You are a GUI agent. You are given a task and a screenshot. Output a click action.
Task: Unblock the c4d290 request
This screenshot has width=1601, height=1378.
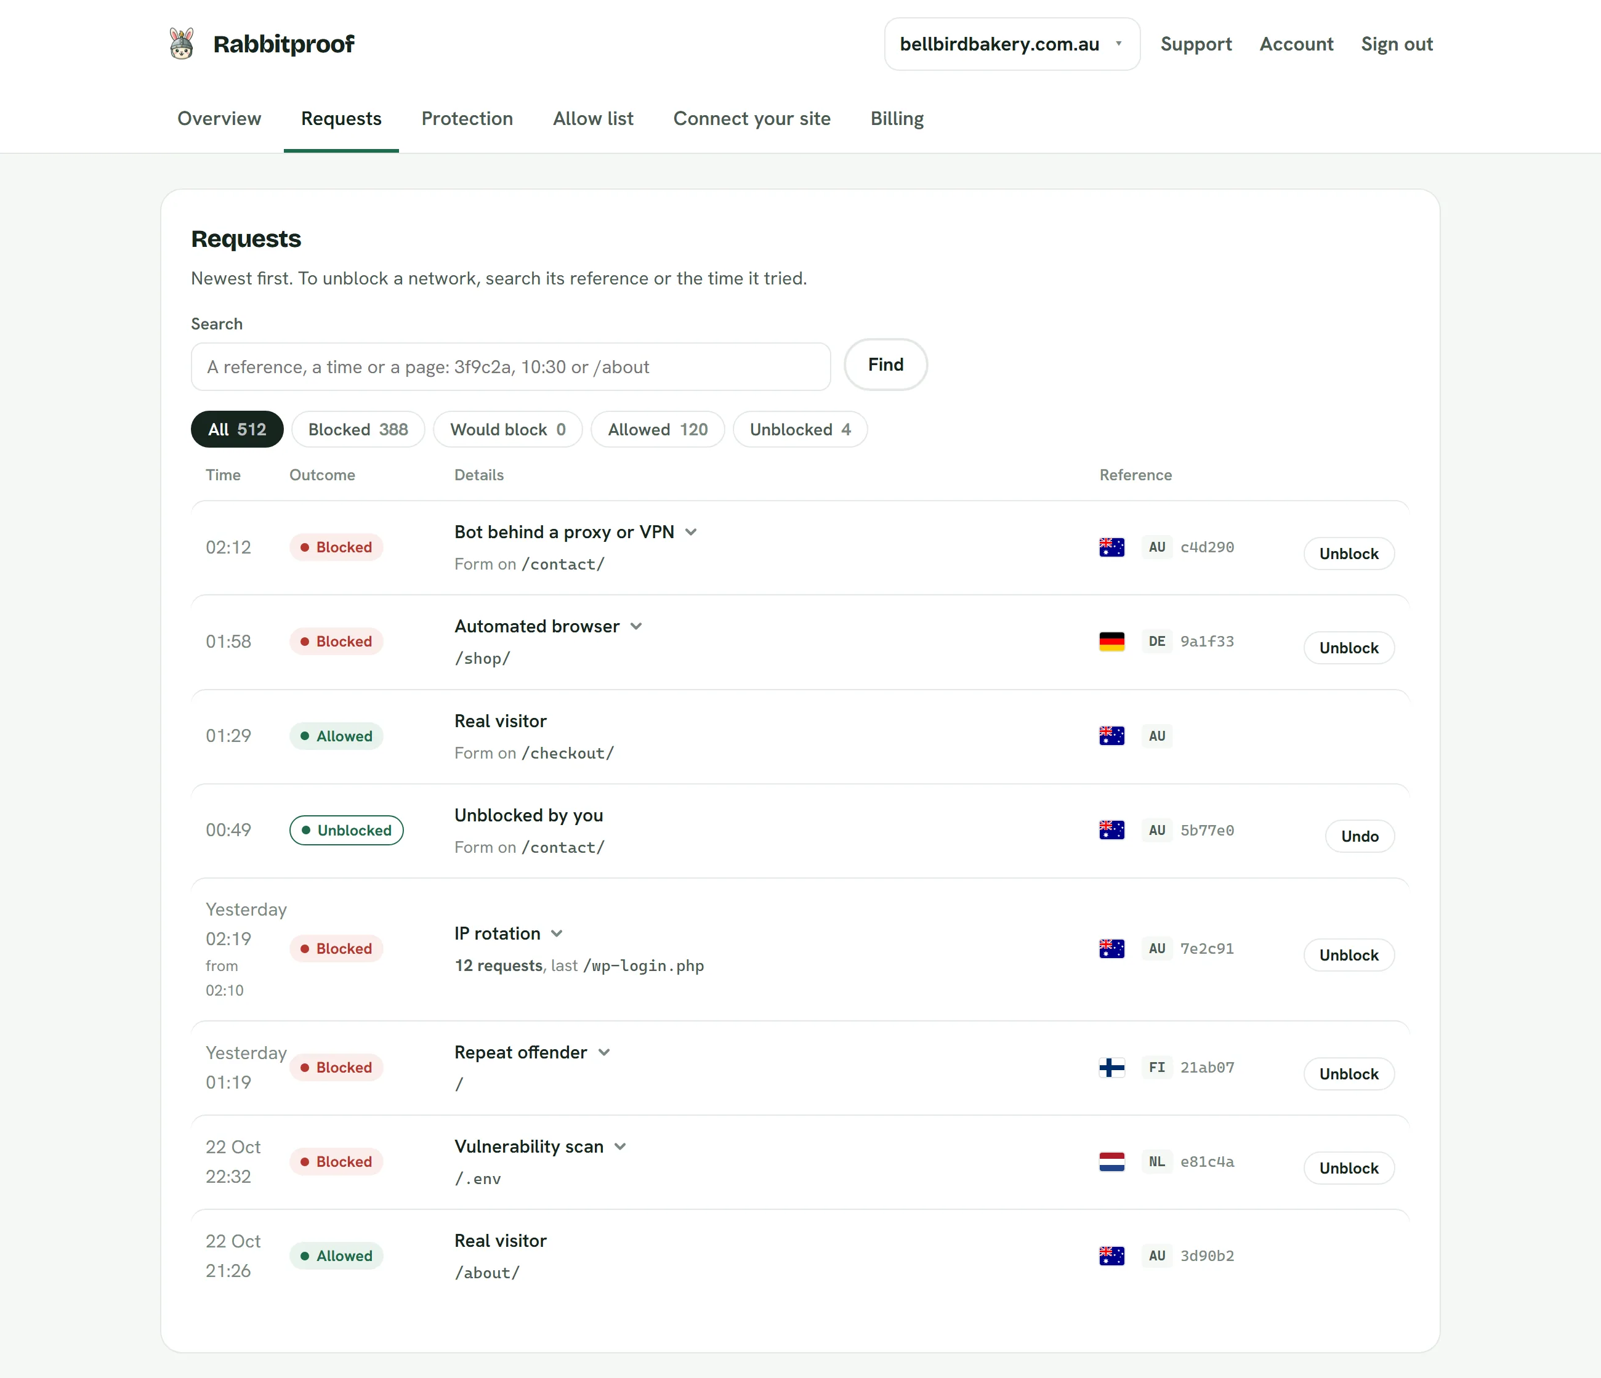pos(1349,554)
